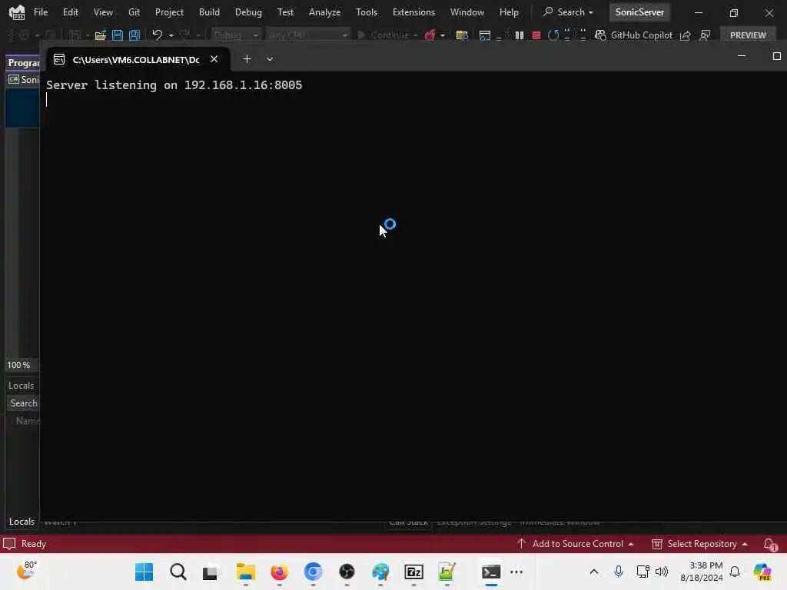
Task: Open the Edit menu
Action: pyautogui.click(x=70, y=12)
